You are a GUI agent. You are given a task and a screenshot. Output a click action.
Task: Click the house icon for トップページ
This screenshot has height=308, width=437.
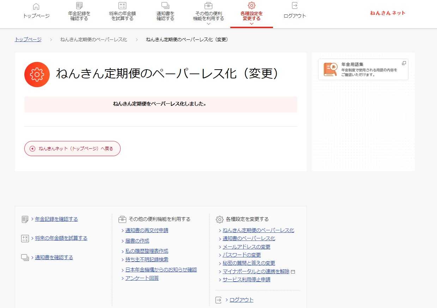point(36,6)
